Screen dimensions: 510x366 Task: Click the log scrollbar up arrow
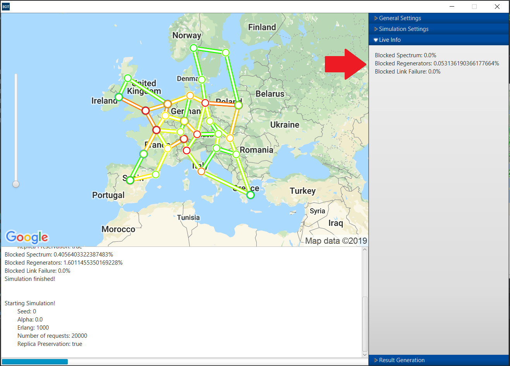[365, 250]
